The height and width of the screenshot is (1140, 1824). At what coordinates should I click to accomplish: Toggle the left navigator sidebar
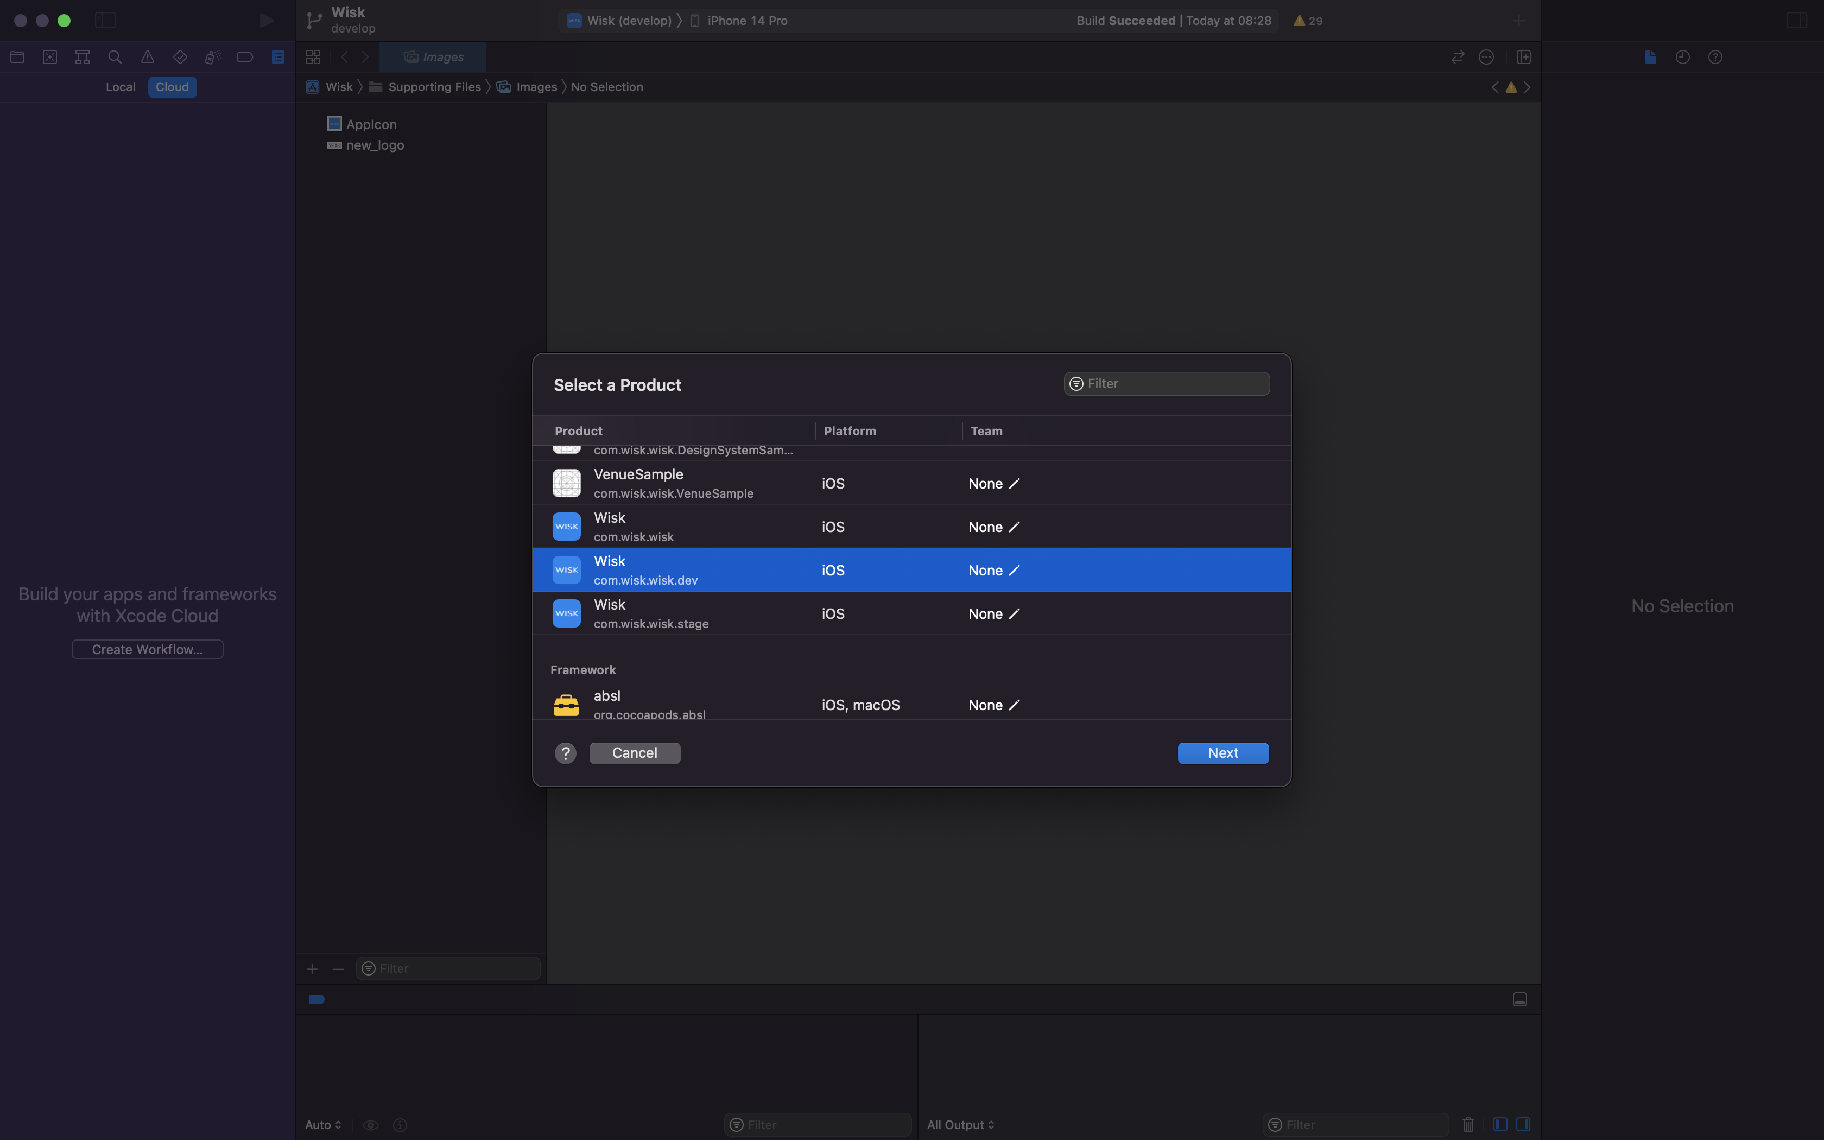point(105,21)
